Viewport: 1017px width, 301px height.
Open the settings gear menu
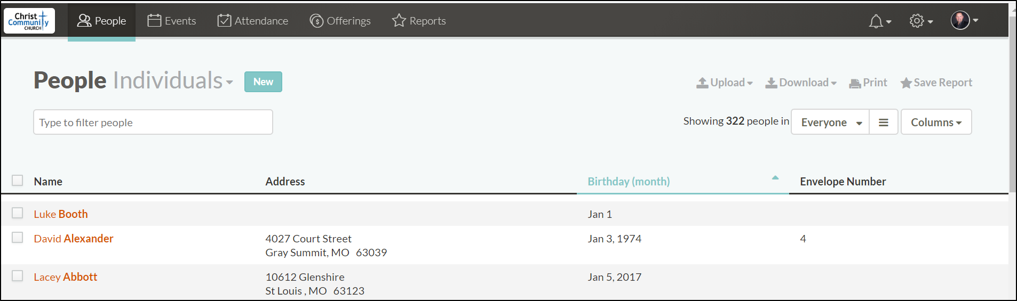[917, 21]
